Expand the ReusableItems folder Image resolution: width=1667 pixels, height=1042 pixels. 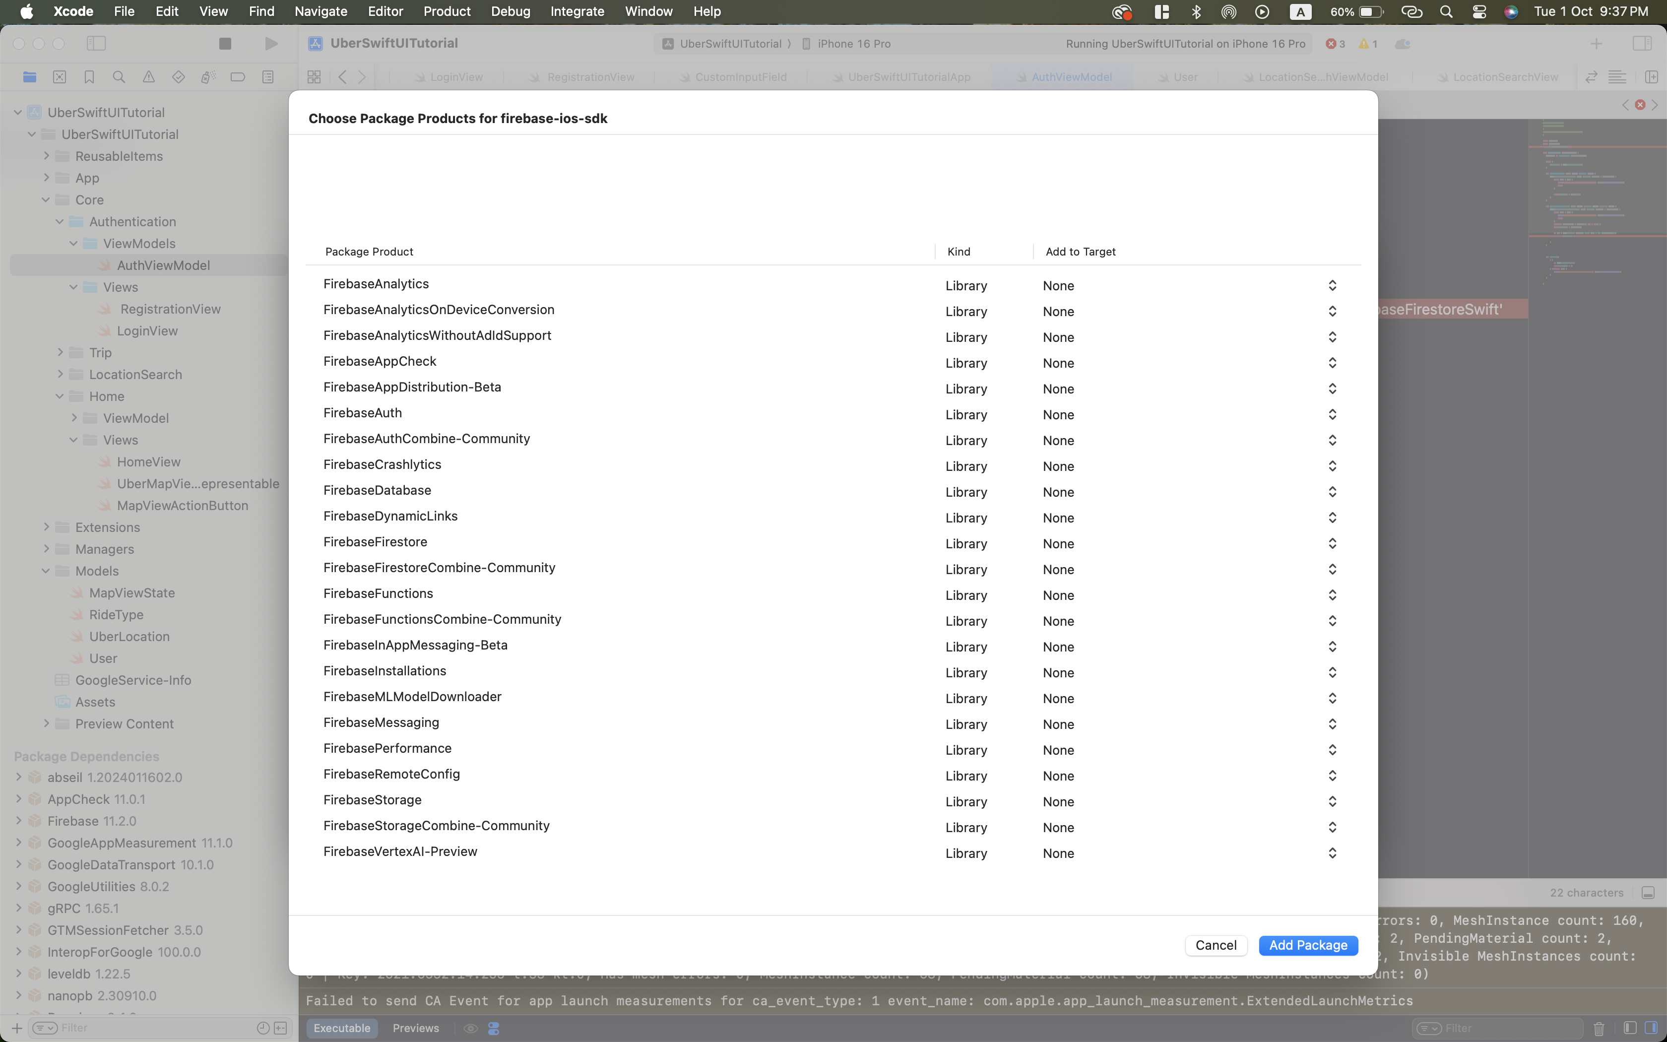coord(46,156)
